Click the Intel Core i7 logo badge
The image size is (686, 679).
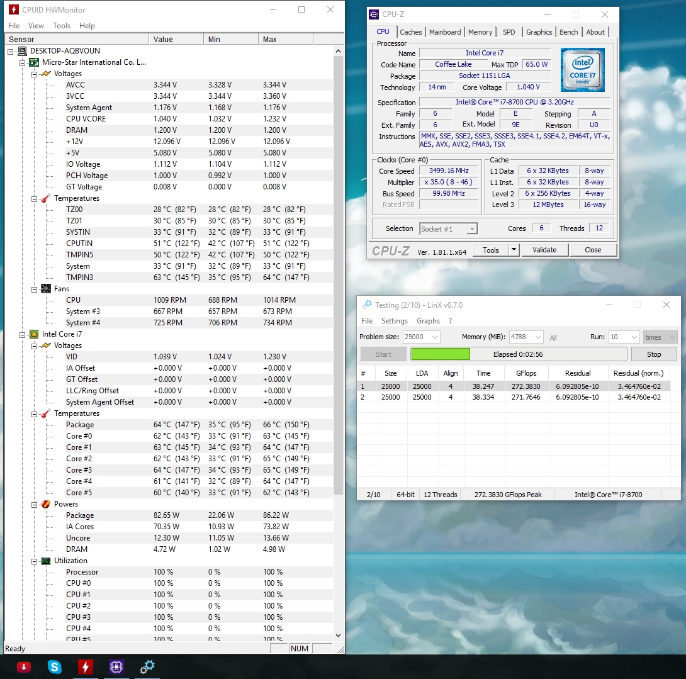[582, 70]
